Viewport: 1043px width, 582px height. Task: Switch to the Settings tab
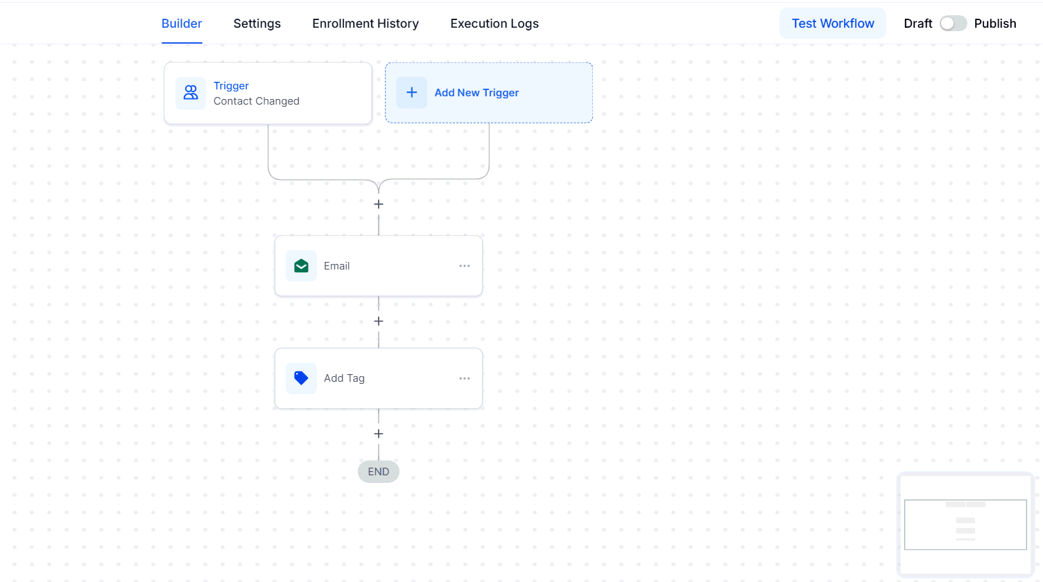[257, 24]
